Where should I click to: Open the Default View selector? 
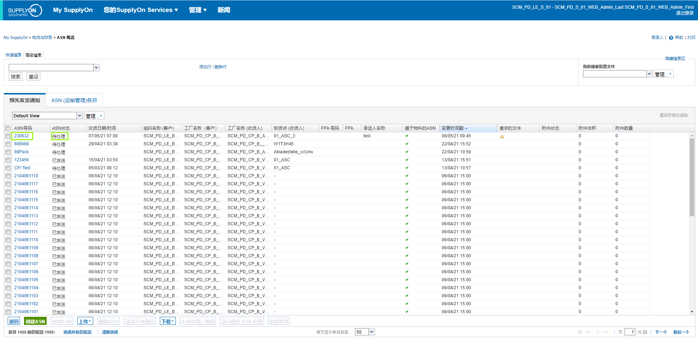[79, 116]
